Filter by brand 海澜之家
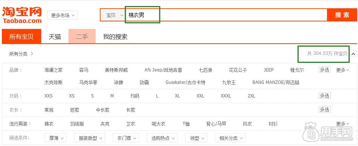This screenshot has height=146, width=358. (53, 70)
